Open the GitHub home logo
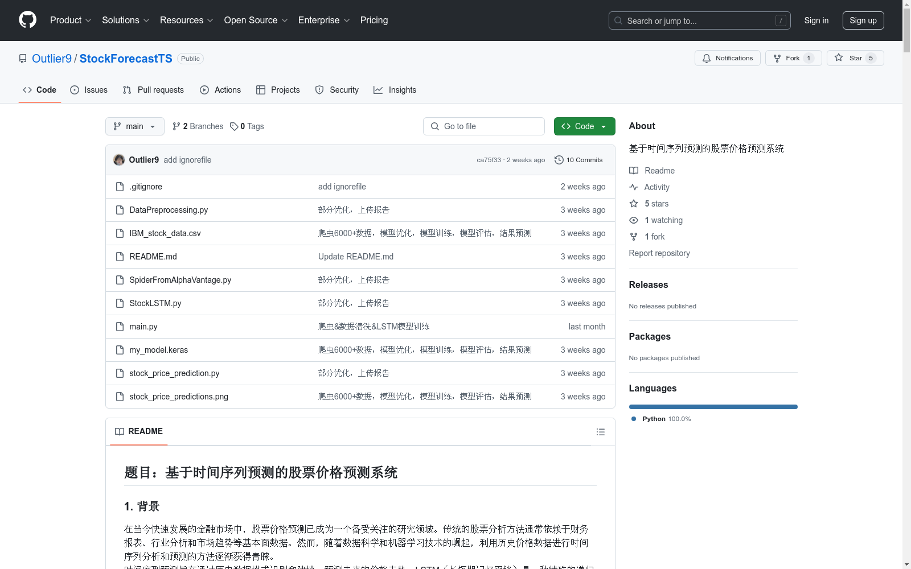The height and width of the screenshot is (569, 911). coord(27,20)
